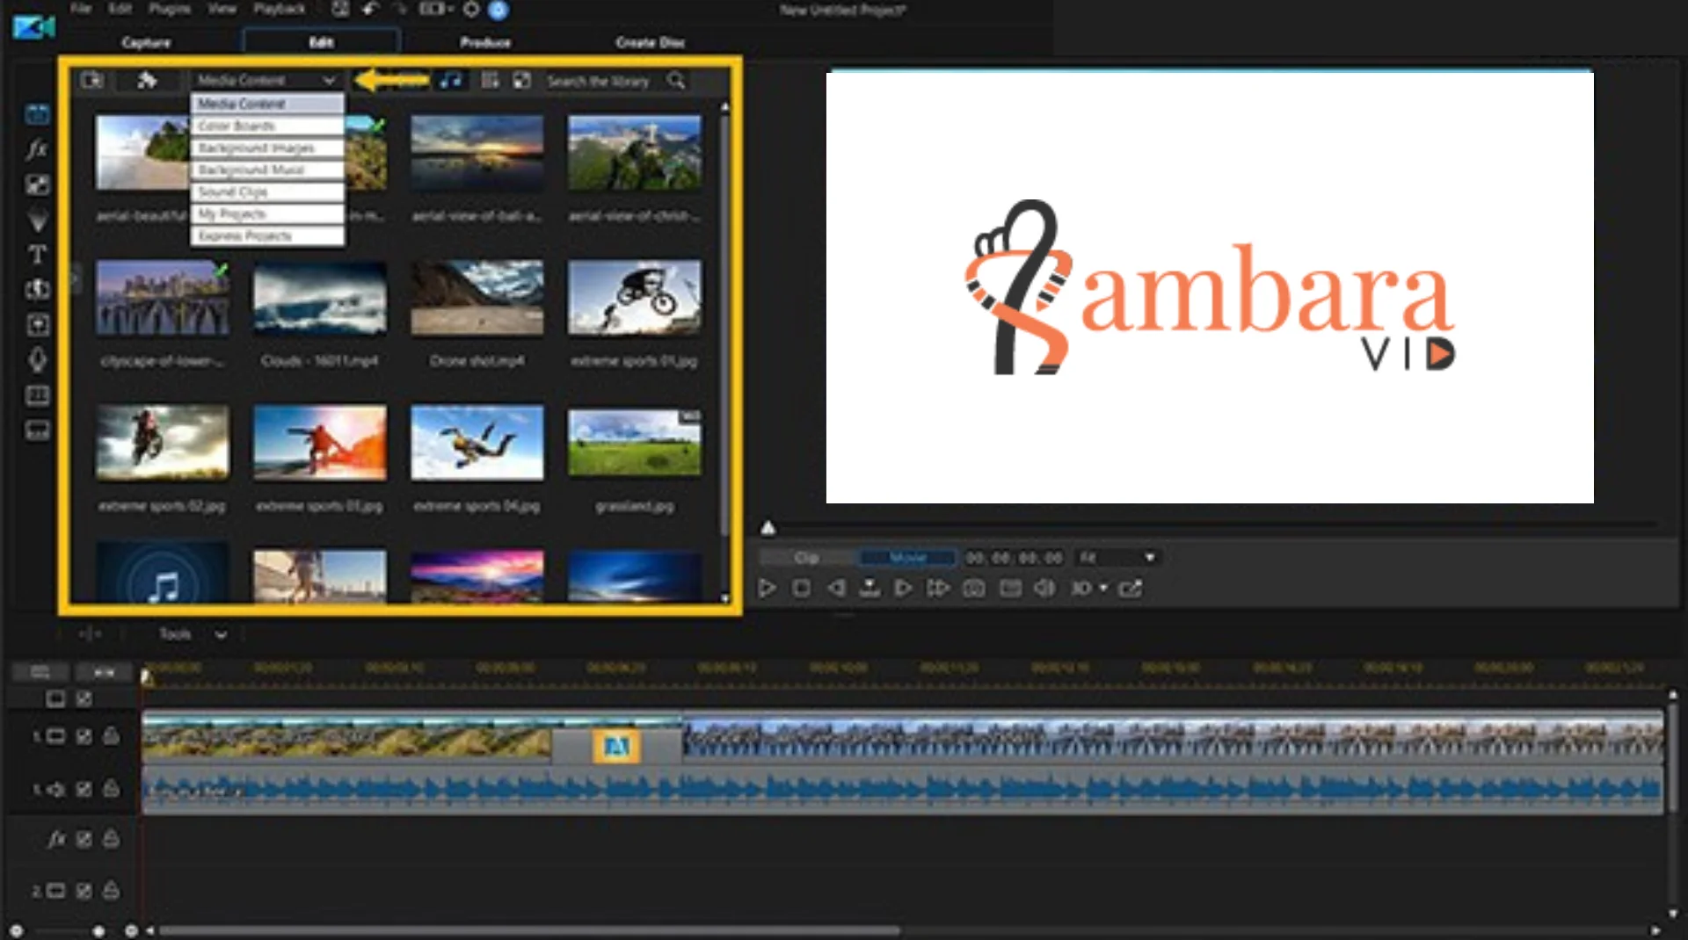Select Background Images from dropdown list
Screen dimensions: 1688x940
[x=267, y=148]
